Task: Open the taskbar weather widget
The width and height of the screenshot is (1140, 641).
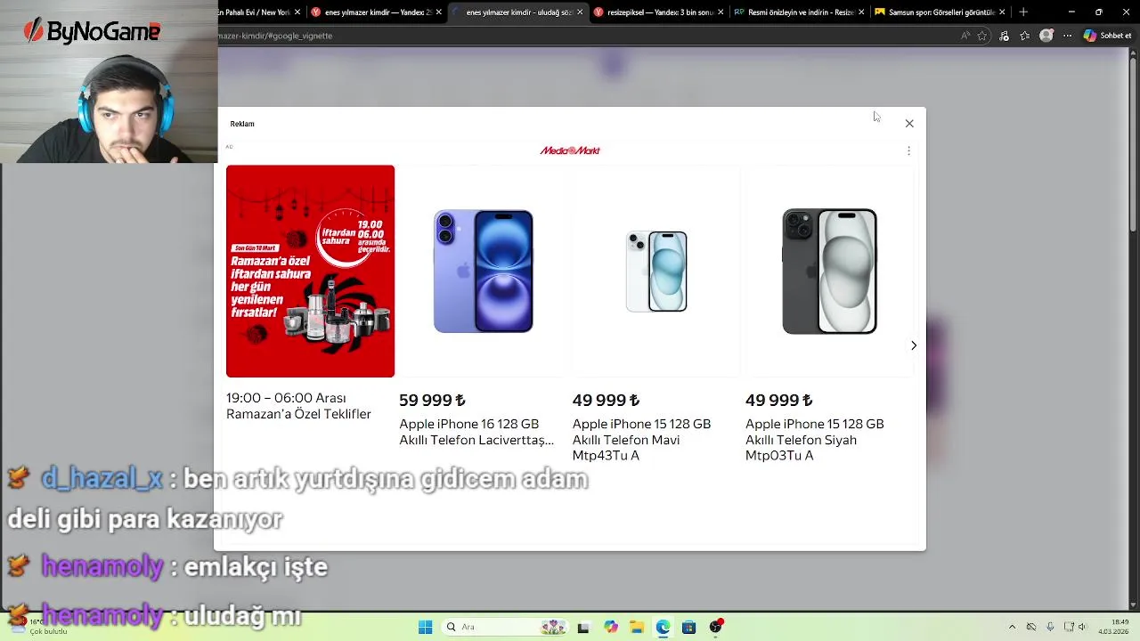Action: (x=37, y=627)
